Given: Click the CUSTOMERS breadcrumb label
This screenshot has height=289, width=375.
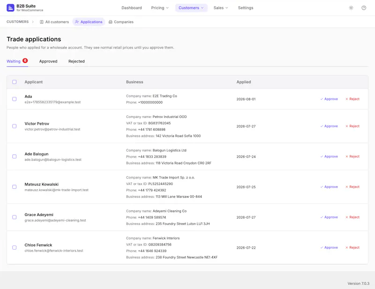Looking at the screenshot, I should 17,22.
